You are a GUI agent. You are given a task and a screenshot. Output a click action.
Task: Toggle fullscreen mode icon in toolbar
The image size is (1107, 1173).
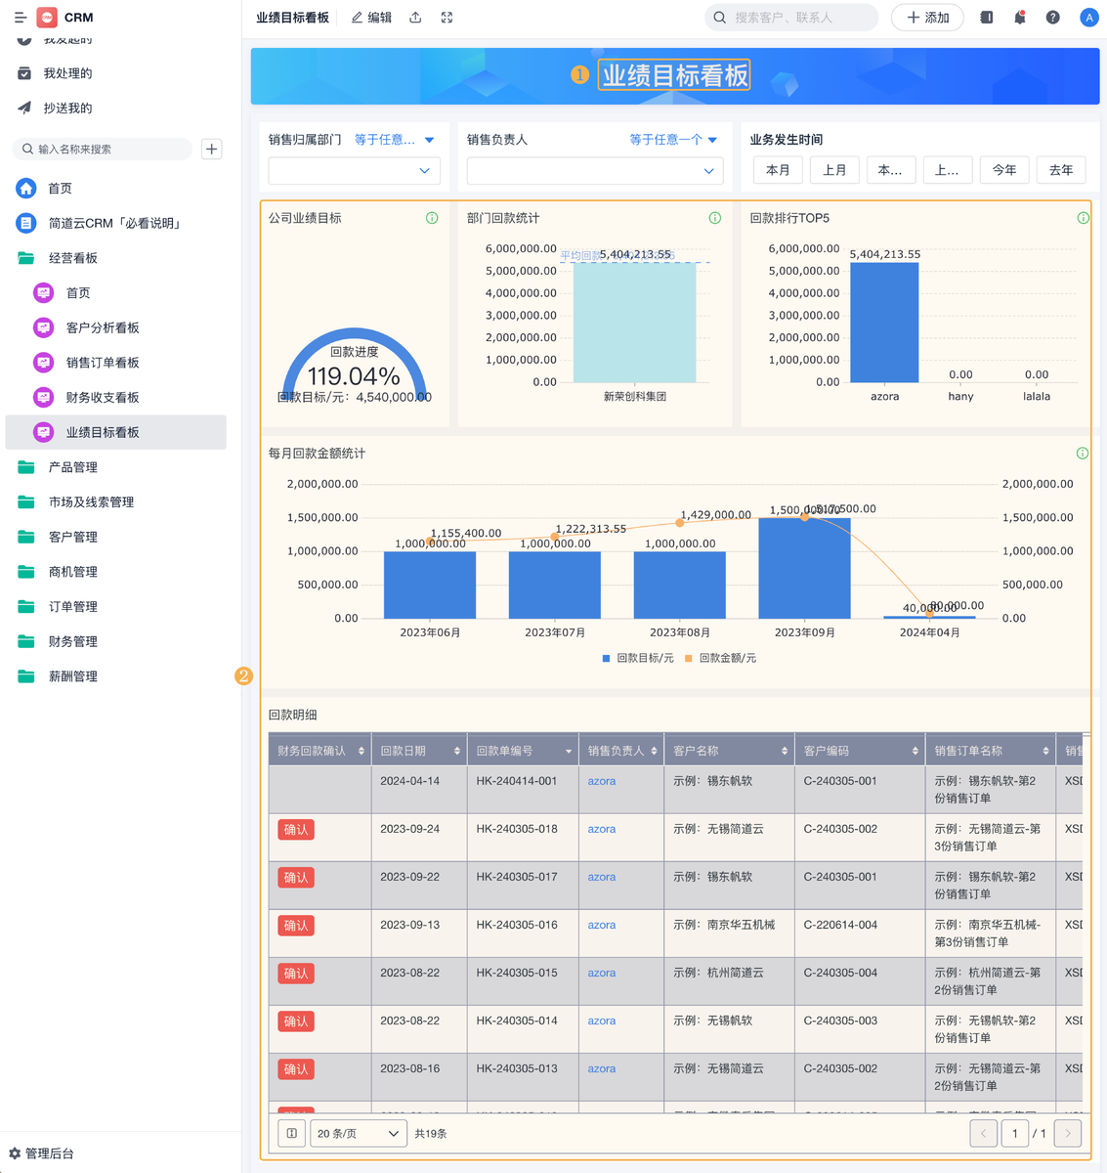[x=447, y=18]
